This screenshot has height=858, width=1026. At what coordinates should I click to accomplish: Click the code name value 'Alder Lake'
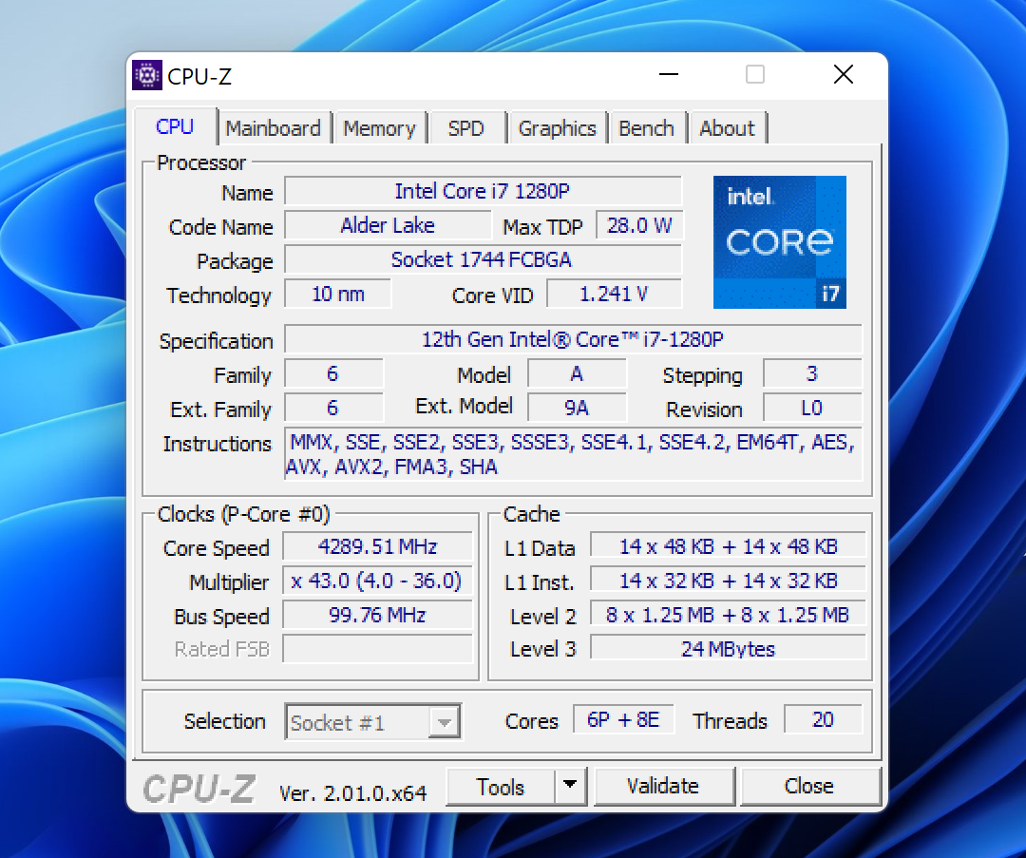(x=388, y=225)
